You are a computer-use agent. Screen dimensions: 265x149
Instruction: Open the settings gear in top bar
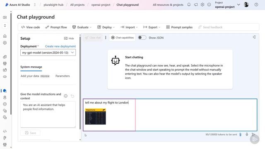click(x=202, y=5)
